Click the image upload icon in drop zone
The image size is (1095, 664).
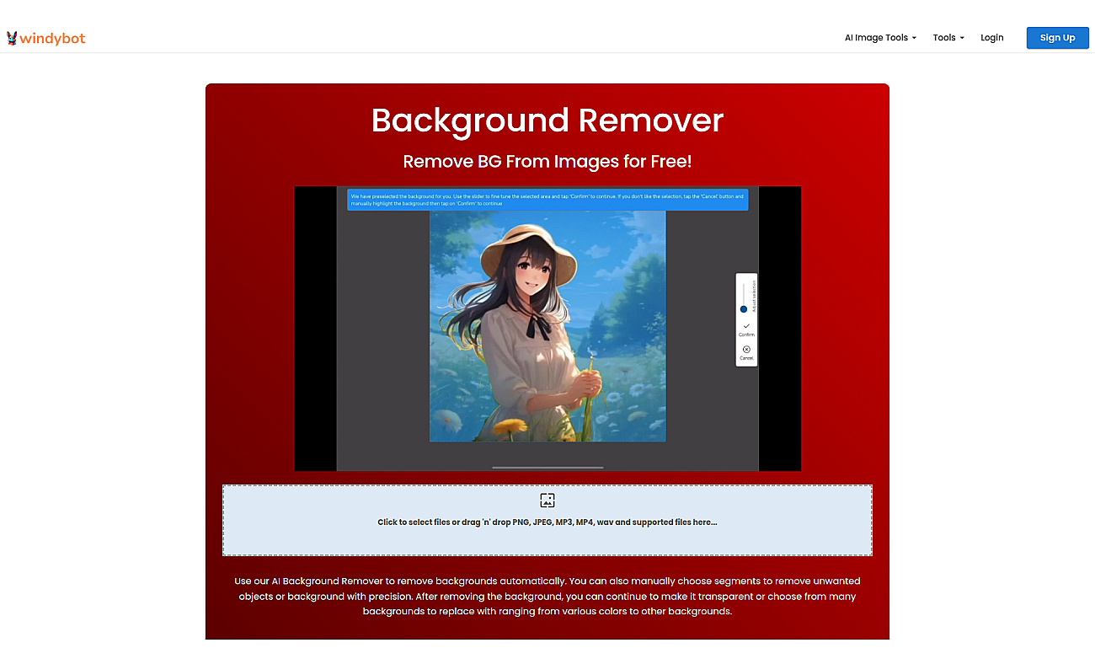coord(547,501)
